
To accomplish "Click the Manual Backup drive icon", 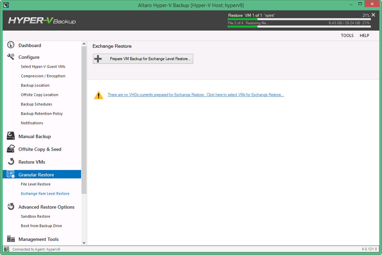I will 11,136.
